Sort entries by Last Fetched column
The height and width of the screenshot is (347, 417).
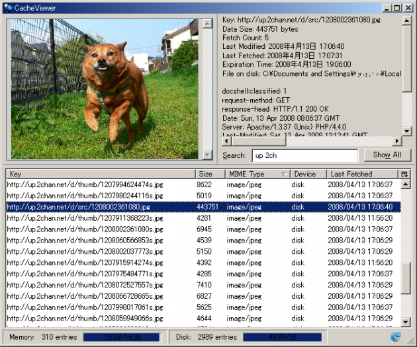pos(361,174)
